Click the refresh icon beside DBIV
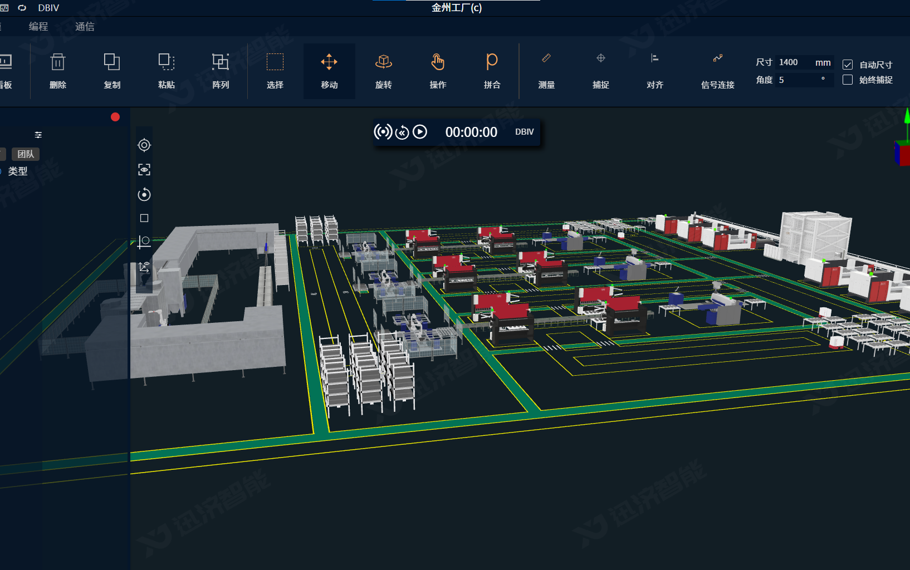 point(22,8)
